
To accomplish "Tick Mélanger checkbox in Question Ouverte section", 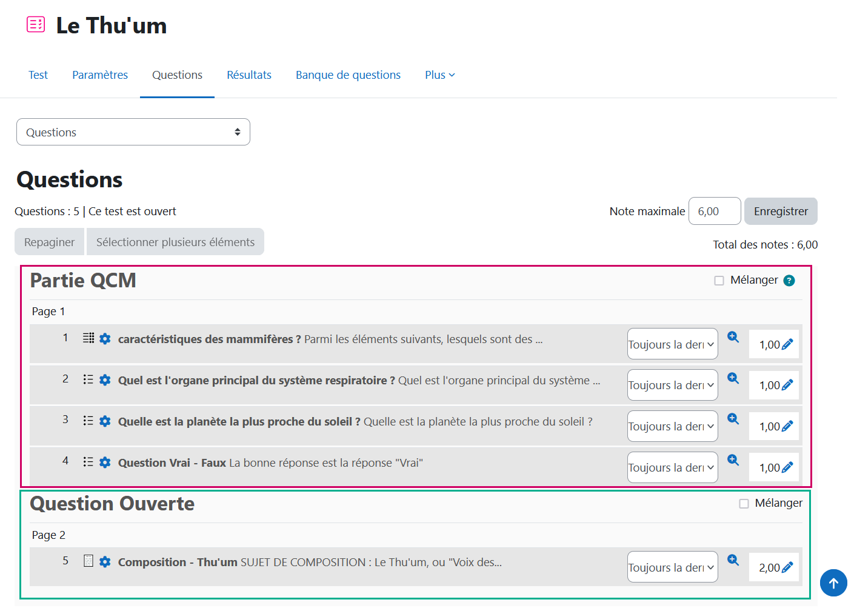I will click(x=744, y=504).
